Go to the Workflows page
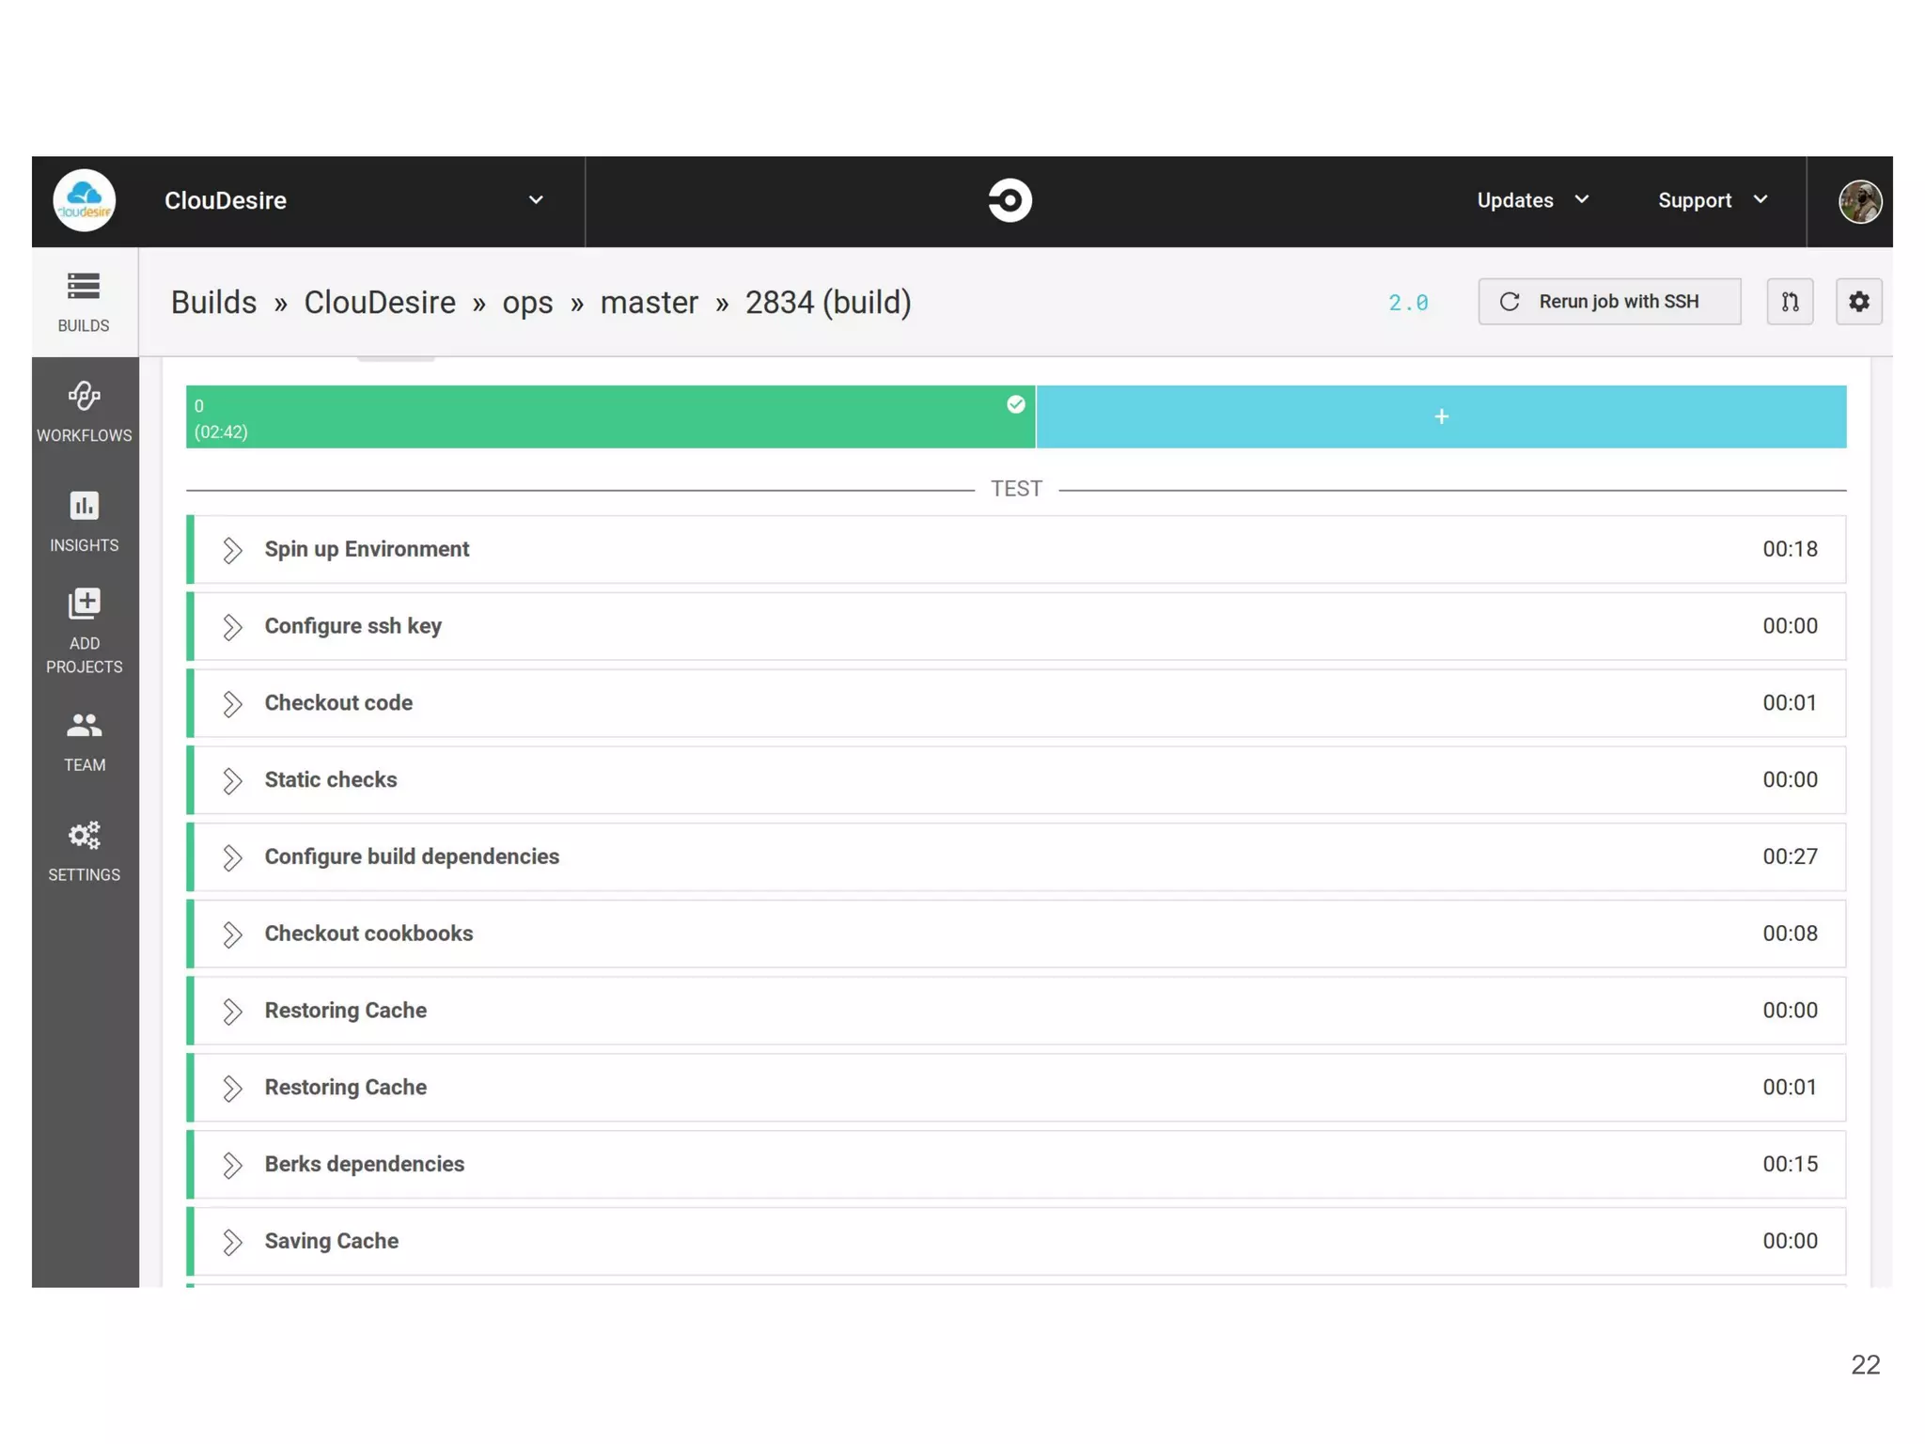The height and width of the screenshot is (1444, 1925). (x=84, y=411)
